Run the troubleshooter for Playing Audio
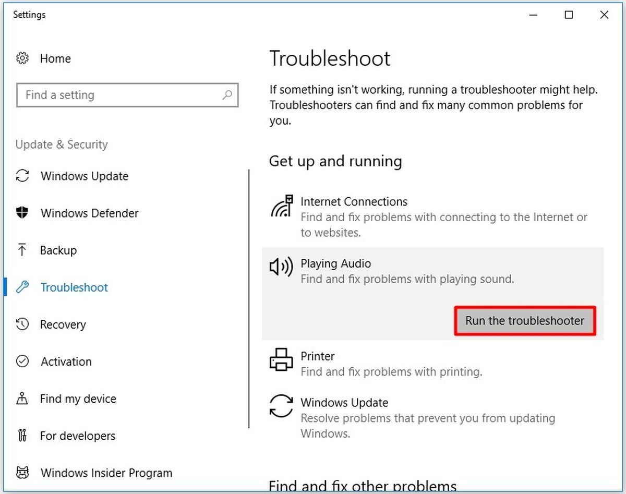Viewport: 626px width, 494px height. pyautogui.click(x=525, y=320)
